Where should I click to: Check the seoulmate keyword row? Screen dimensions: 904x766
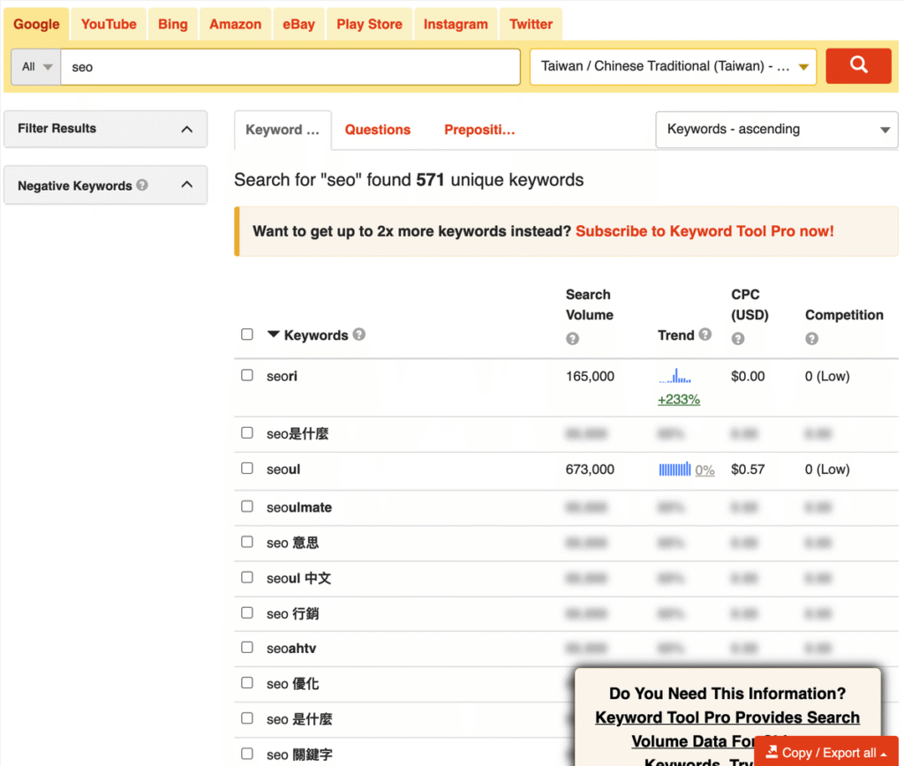coord(247,507)
